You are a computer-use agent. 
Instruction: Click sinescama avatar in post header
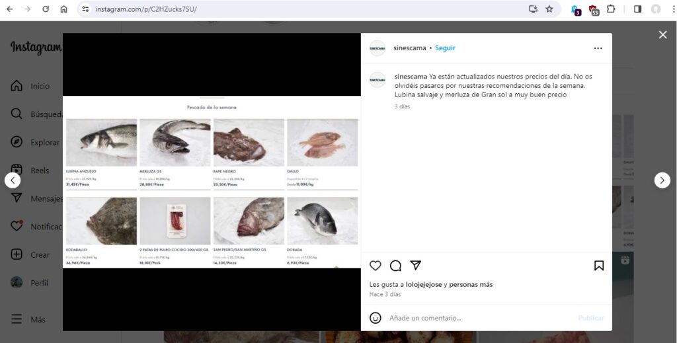click(x=378, y=48)
